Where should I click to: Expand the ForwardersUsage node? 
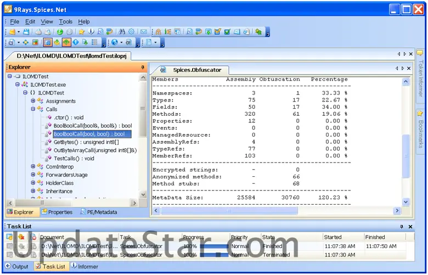point(33,175)
